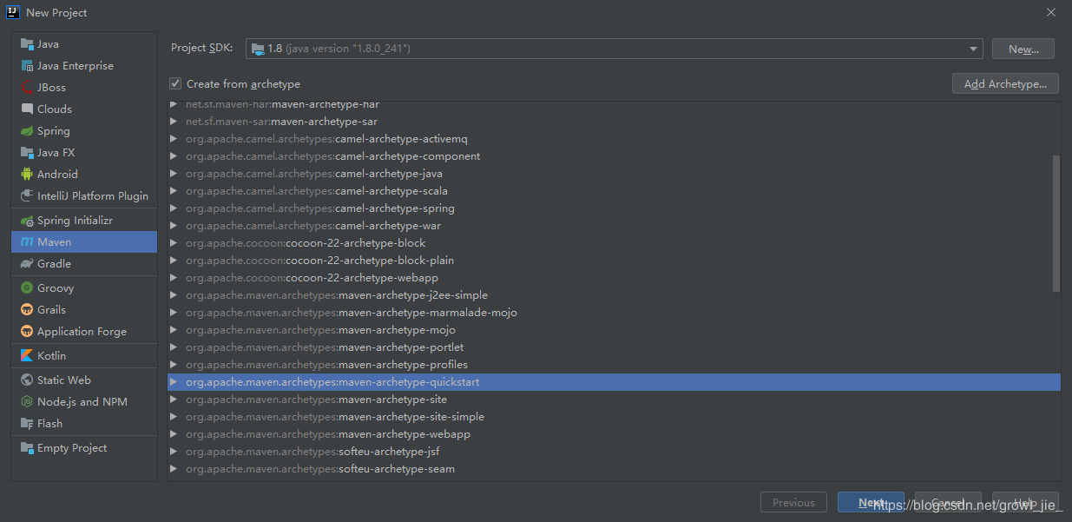Expand the maven-archetype-site node
The width and height of the screenshot is (1072, 522).
tap(174, 400)
